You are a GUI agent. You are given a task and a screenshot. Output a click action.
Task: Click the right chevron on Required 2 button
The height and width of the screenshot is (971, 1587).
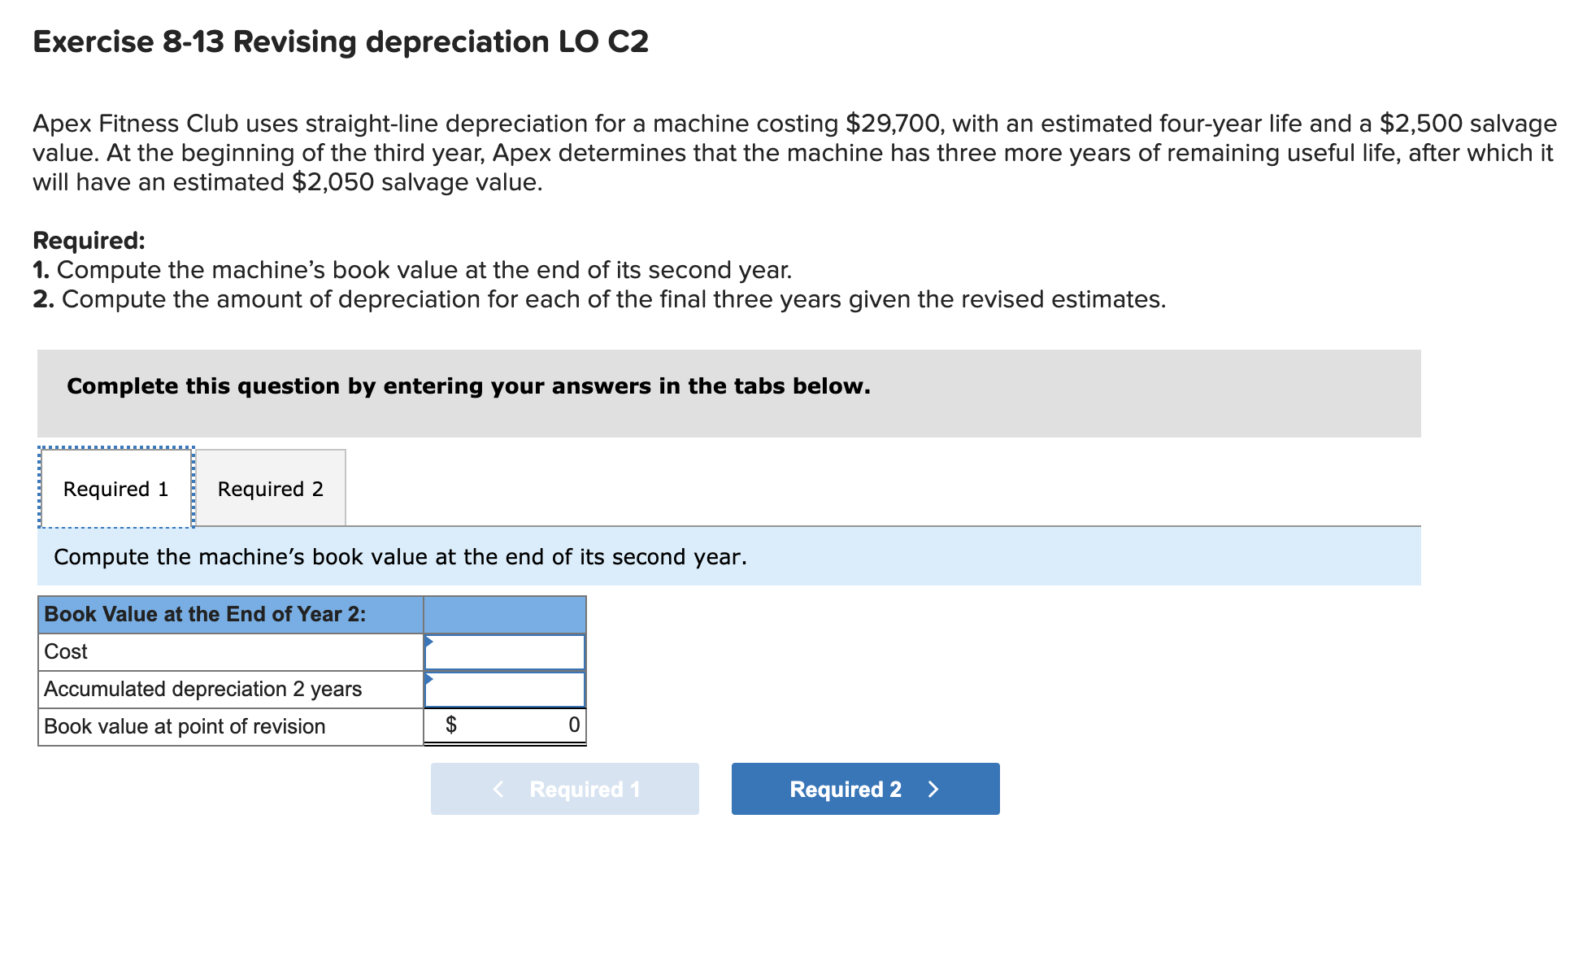click(x=933, y=788)
